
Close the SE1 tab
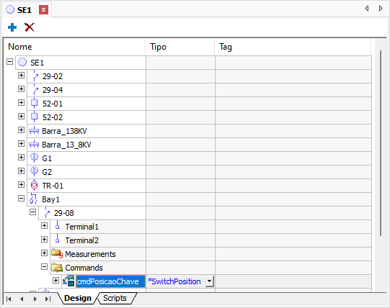43,9
